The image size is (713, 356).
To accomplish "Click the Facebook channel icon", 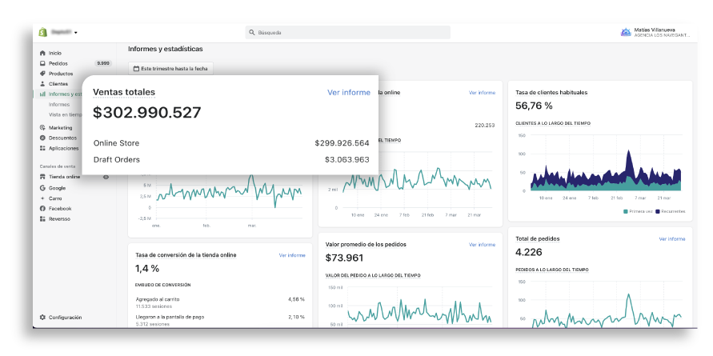I will click(42, 208).
